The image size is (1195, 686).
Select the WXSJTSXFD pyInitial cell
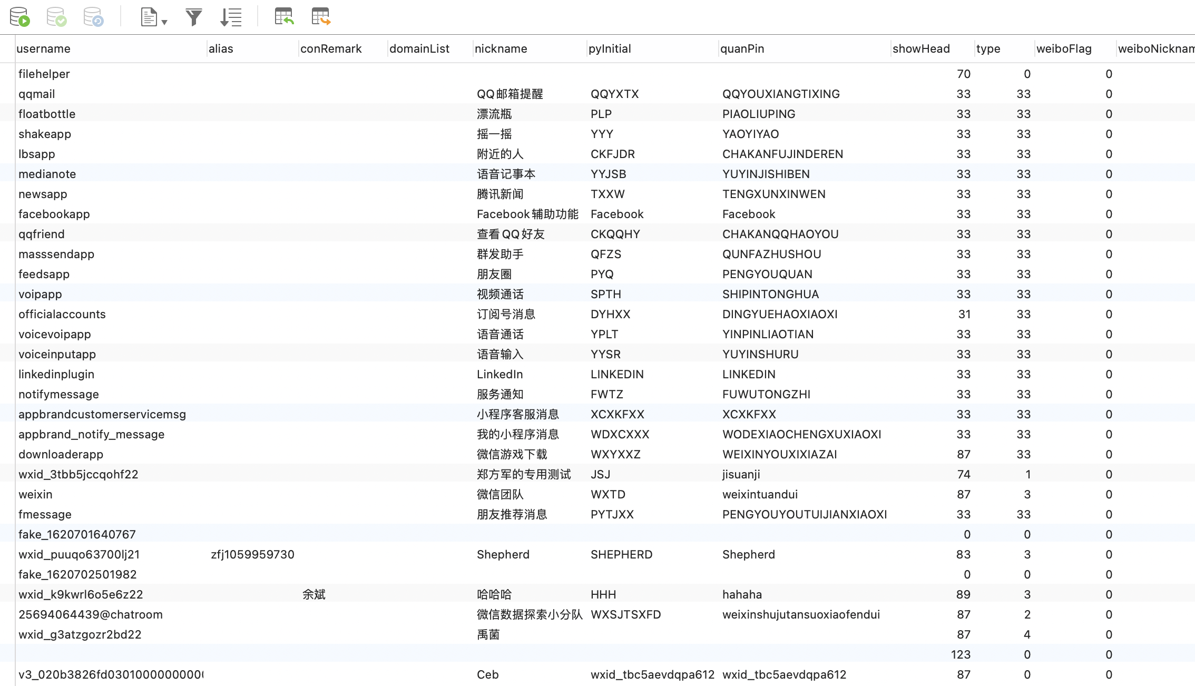click(625, 615)
